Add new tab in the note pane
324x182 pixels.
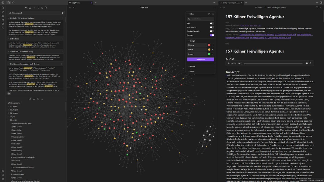tap(246, 2)
